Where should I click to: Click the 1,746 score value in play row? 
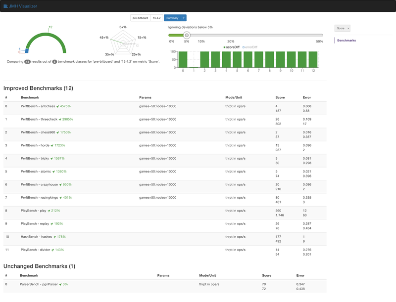280,216
